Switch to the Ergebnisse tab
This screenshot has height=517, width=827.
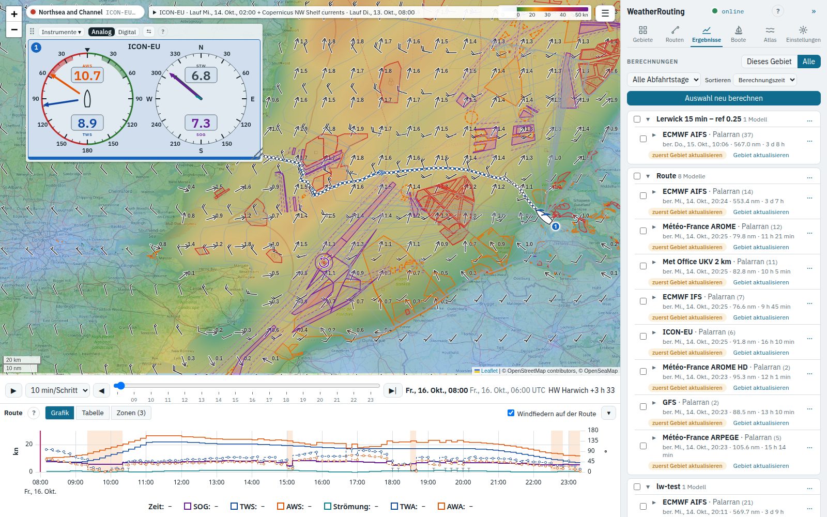[707, 34]
